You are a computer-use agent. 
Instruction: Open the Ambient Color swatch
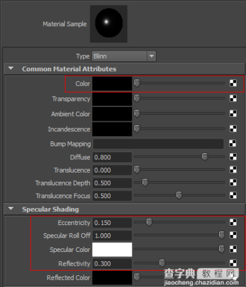[112, 114]
